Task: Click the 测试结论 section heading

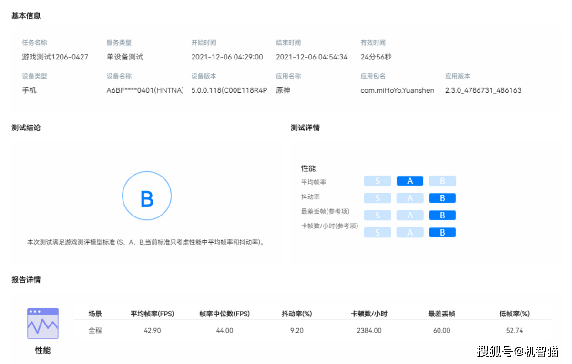Action: [26, 128]
